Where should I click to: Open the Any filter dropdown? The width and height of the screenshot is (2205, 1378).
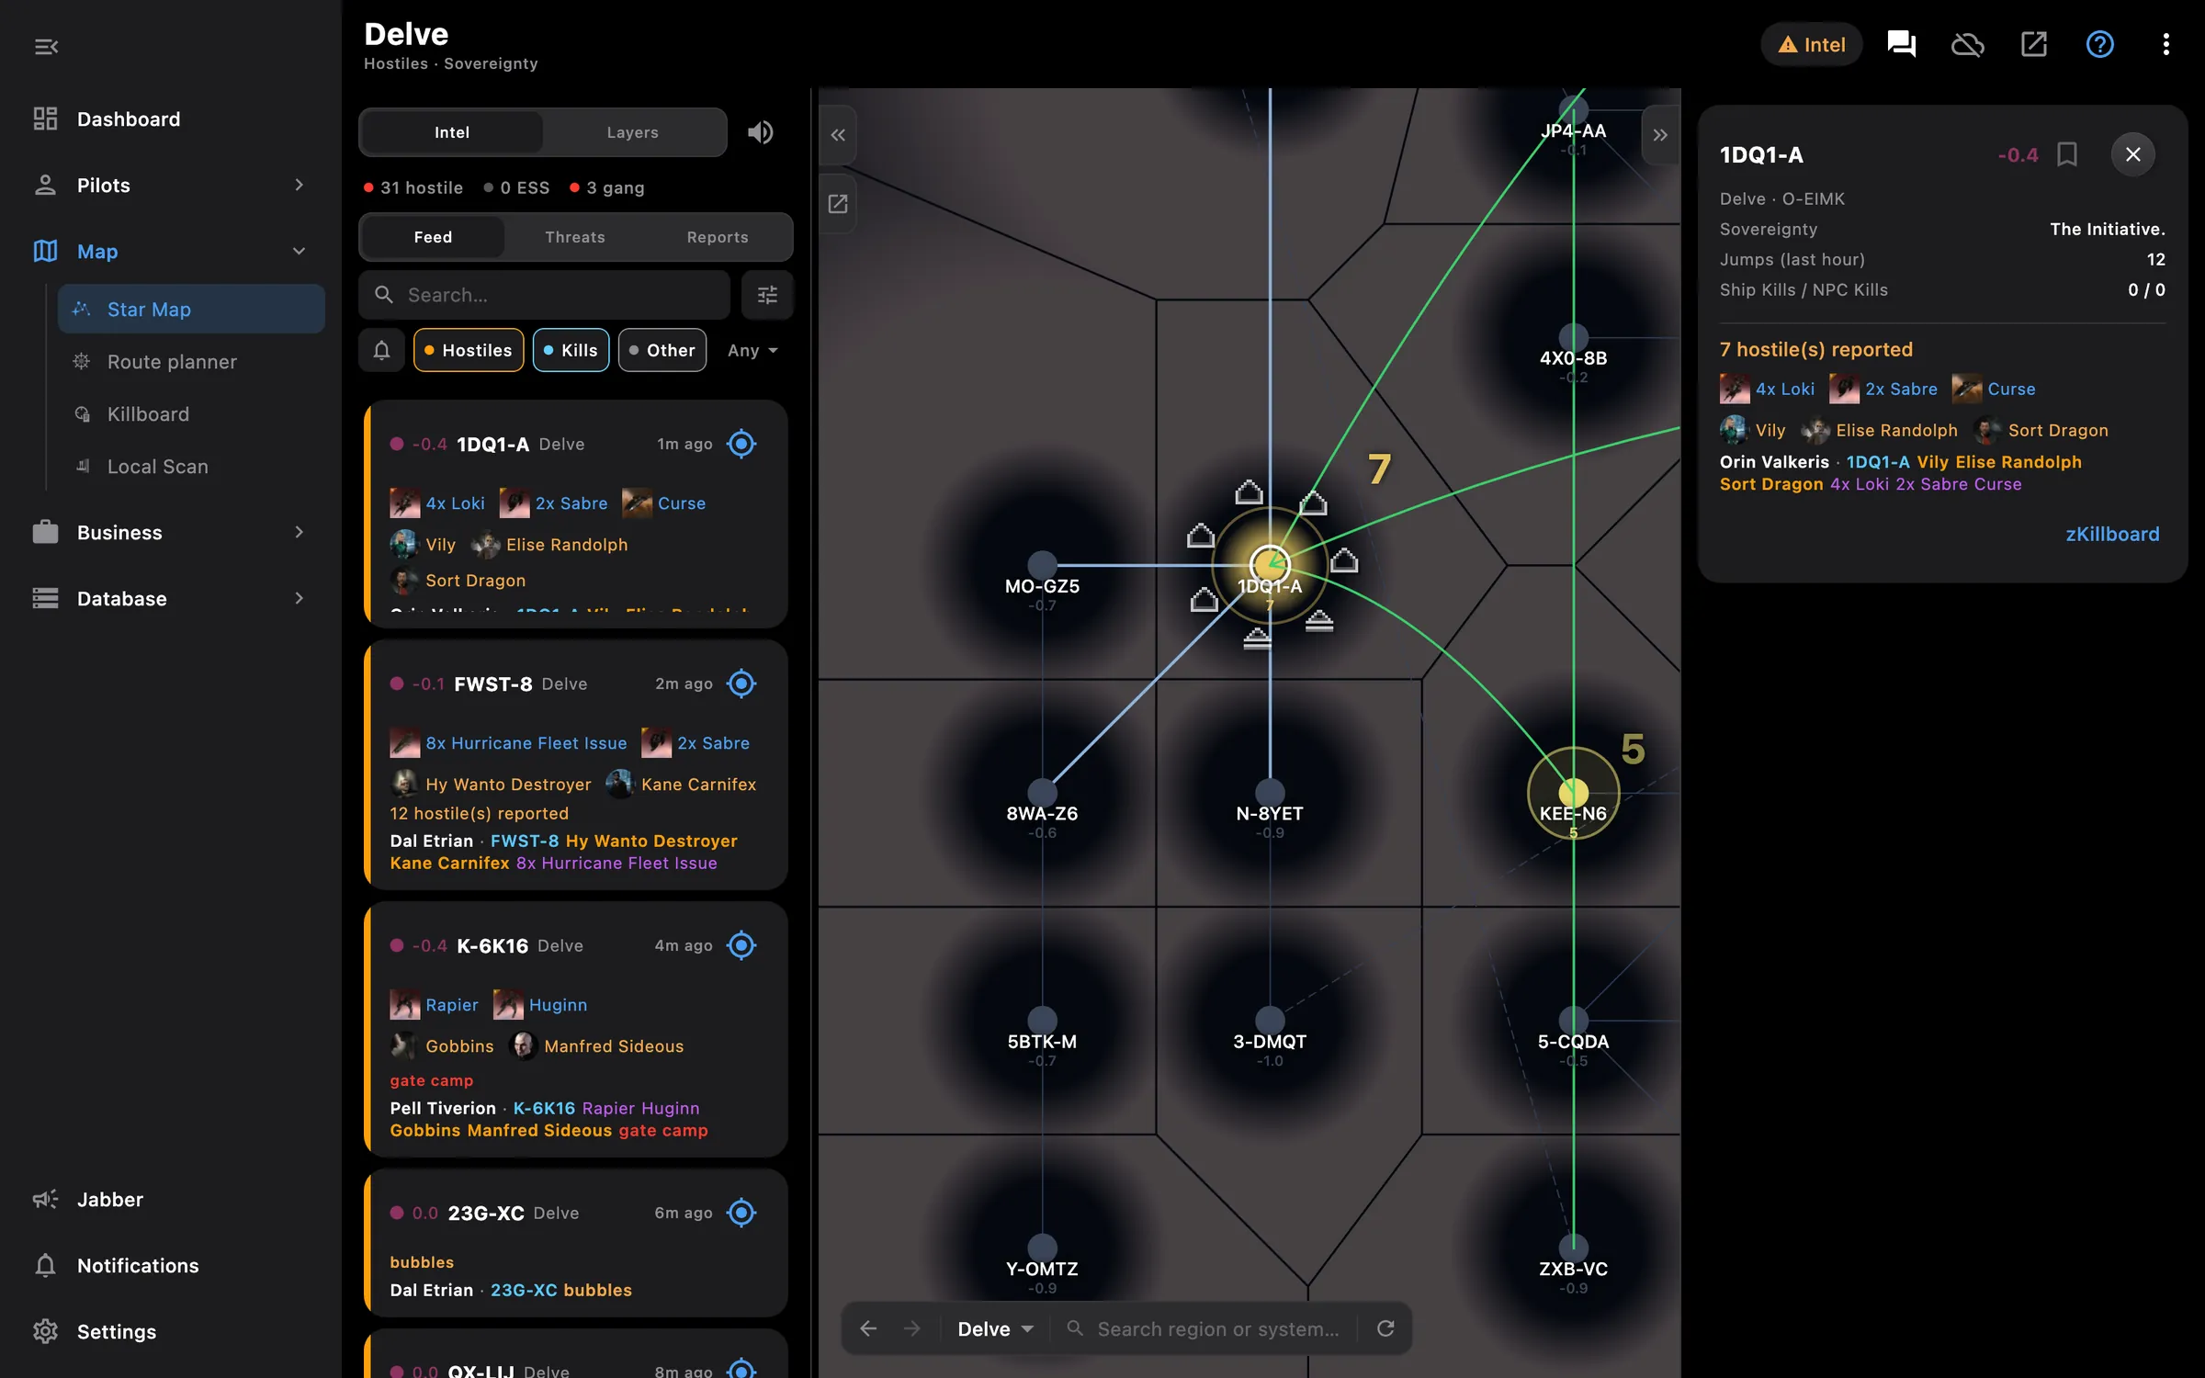752,350
